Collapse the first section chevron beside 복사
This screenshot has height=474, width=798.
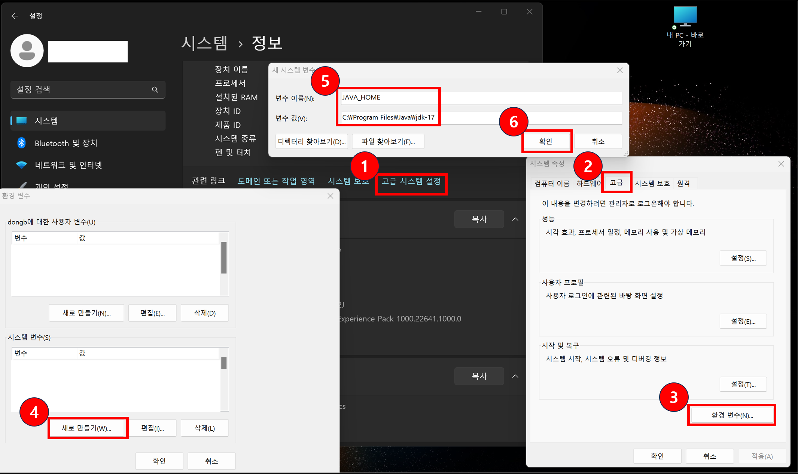(515, 219)
